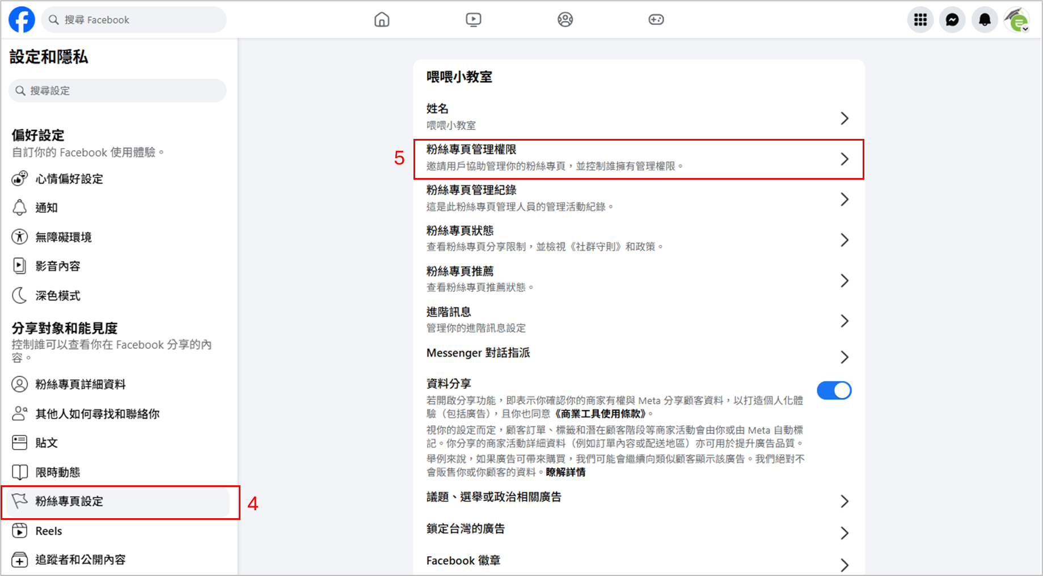Click the 搜尋設定 search field
Screen dimensions: 1043x576
click(118, 91)
